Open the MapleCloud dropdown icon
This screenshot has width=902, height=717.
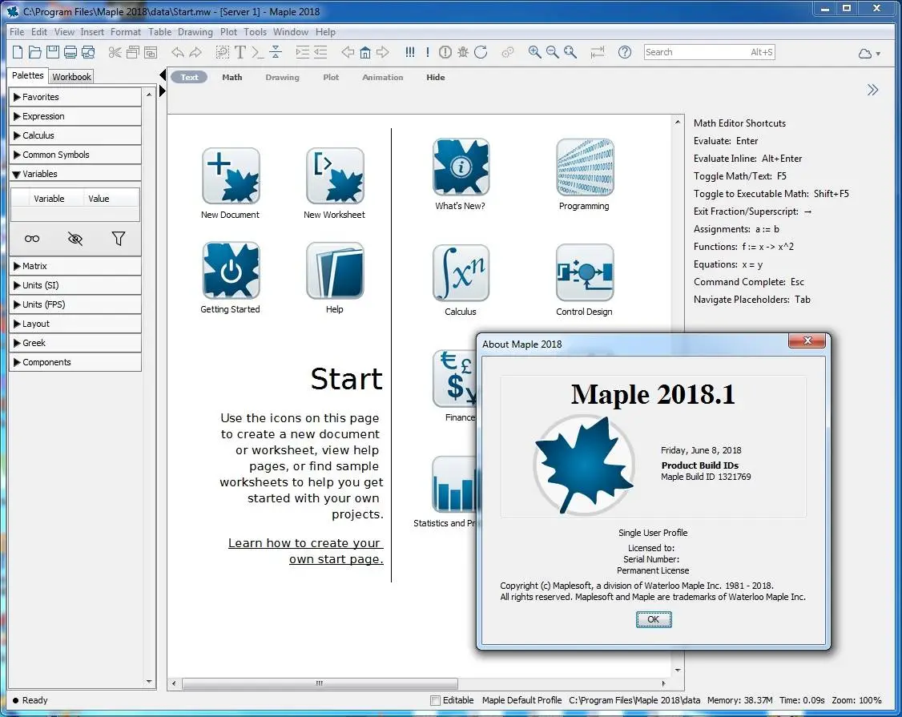869,54
